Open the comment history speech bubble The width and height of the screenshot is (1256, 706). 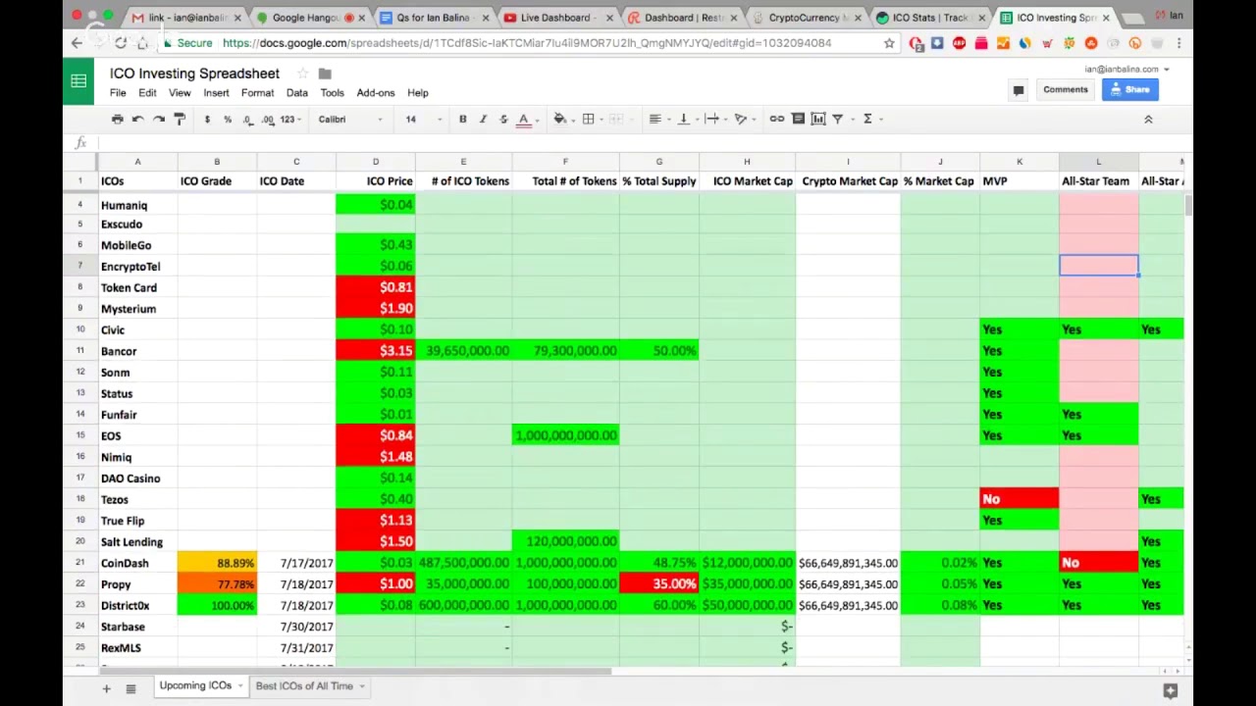tap(1019, 90)
